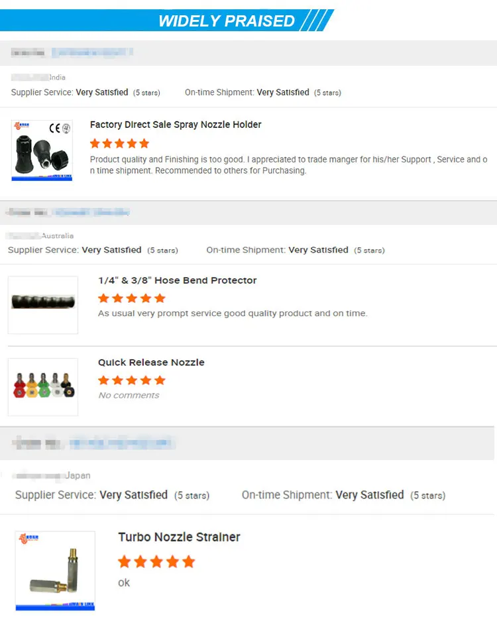Image resolution: width=497 pixels, height=625 pixels.
Task: Click the blurred reviewer name from Japan
Action: [x=121, y=442]
